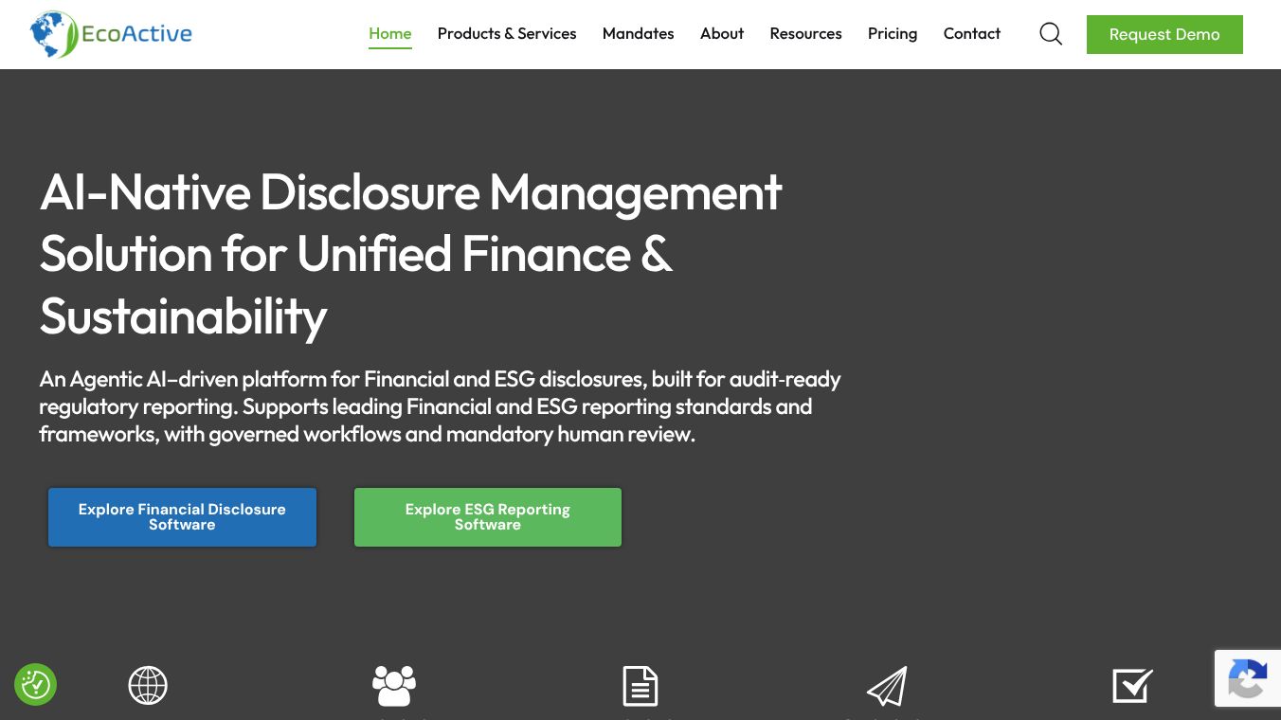
Task: Open the Resources menu
Action: coord(806,34)
